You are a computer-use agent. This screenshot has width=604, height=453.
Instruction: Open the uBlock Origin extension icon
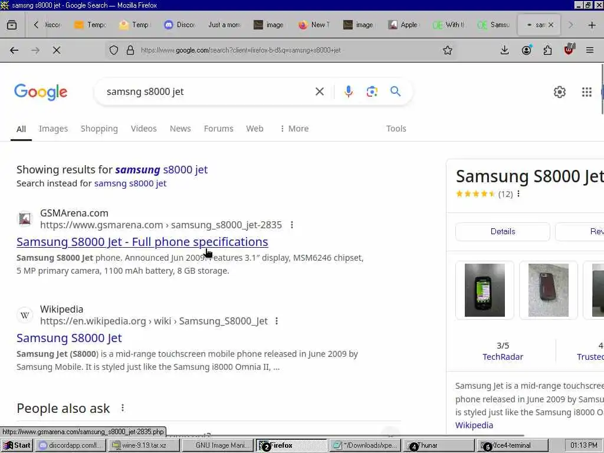click(569, 50)
